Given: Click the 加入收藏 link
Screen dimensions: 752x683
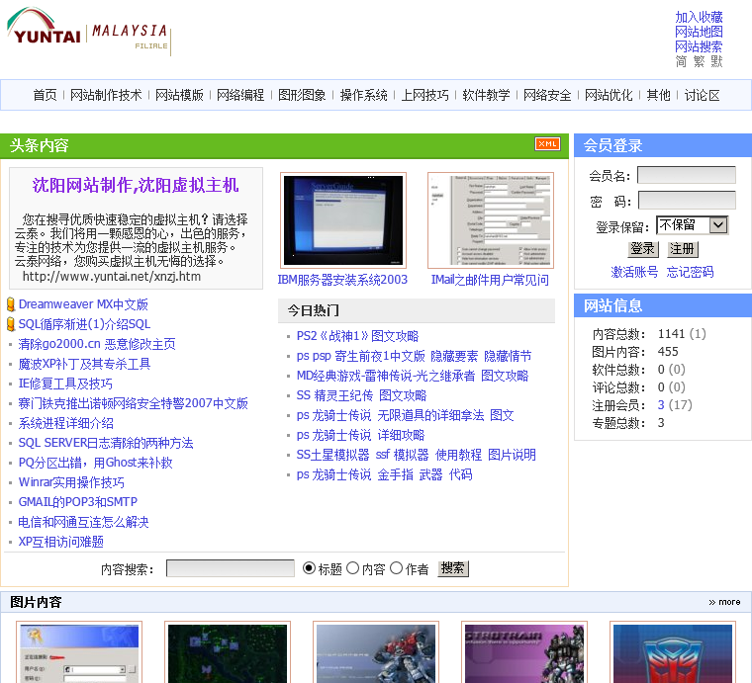Looking at the screenshot, I should 699,17.
